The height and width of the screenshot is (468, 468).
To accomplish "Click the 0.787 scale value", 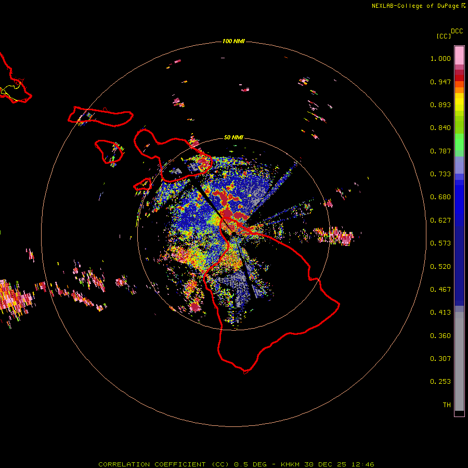I will click(x=440, y=151).
